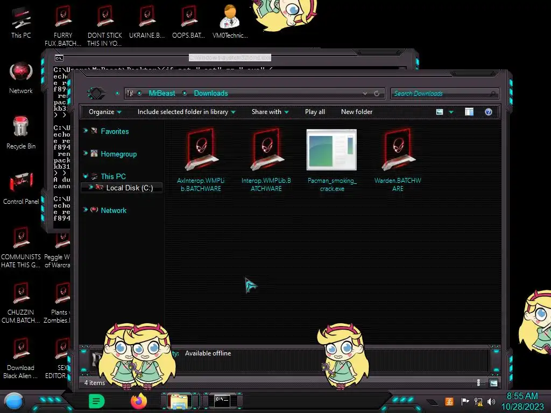The width and height of the screenshot is (551, 413).
Task: Launch Firefox from the taskbar
Action: pyautogui.click(x=139, y=401)
